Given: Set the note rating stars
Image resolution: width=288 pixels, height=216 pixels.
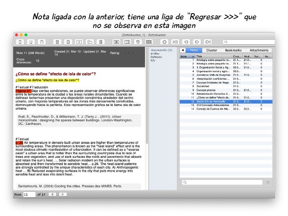Looking at the screenshot, I should 128,53.
